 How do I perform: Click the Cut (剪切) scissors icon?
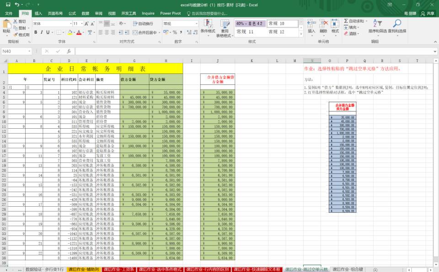pyautogui.click(x=16, y=21)
